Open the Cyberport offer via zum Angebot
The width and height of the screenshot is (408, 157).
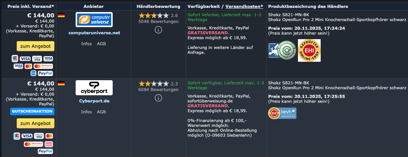pos(36,123)
